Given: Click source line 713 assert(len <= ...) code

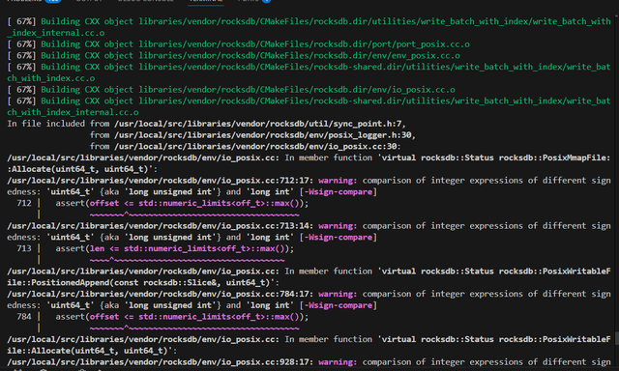Looking at the screenshot, I should click(x=174, y=248).
